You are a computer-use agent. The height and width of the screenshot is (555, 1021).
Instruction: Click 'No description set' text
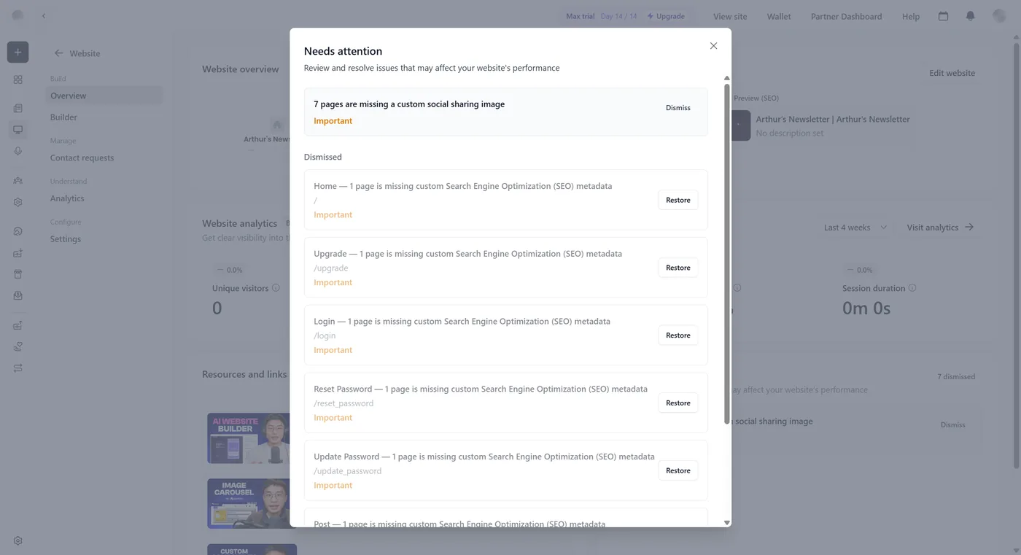(x=790, y=133)
